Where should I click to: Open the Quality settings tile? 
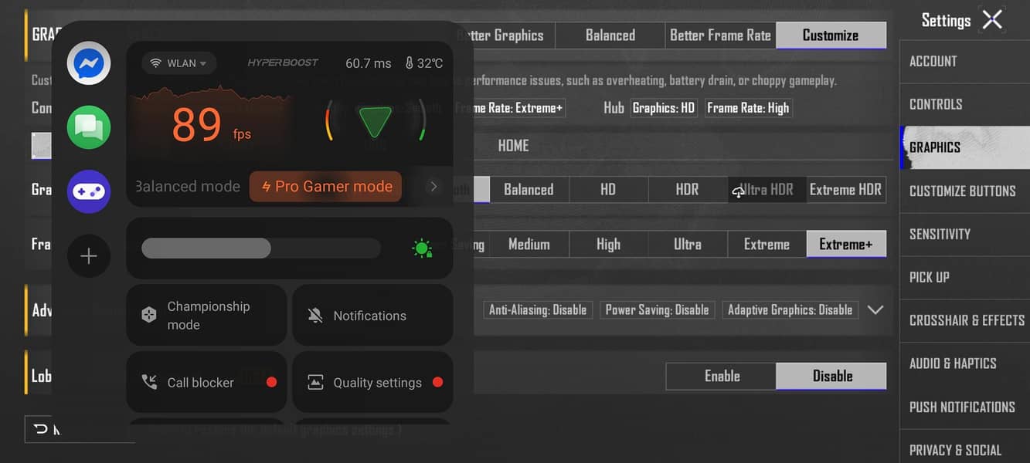pos(372,382)
